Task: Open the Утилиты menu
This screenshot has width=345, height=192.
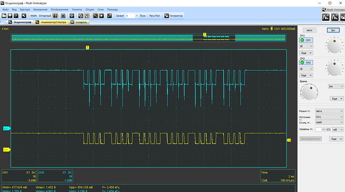Action: pyautogui.click(x=77, y=9)
